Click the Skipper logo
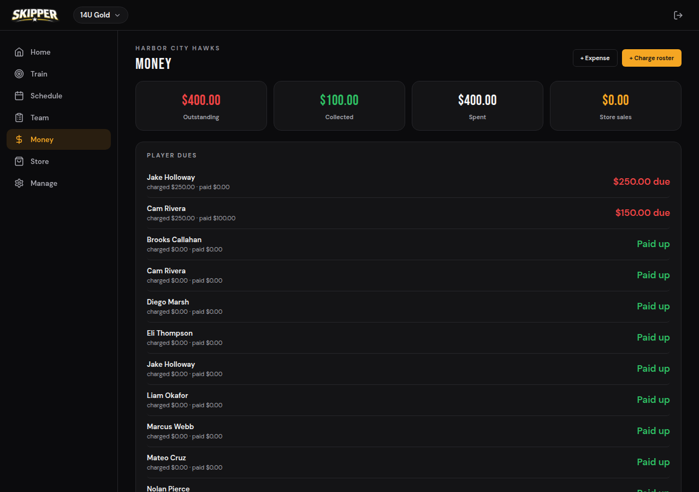Viewport: 699px width, 492px height. pos(35,15)
